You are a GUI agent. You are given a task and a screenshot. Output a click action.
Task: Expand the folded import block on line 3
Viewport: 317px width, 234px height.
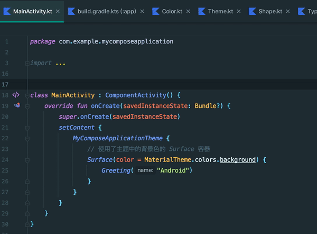(x=27, y=64)
